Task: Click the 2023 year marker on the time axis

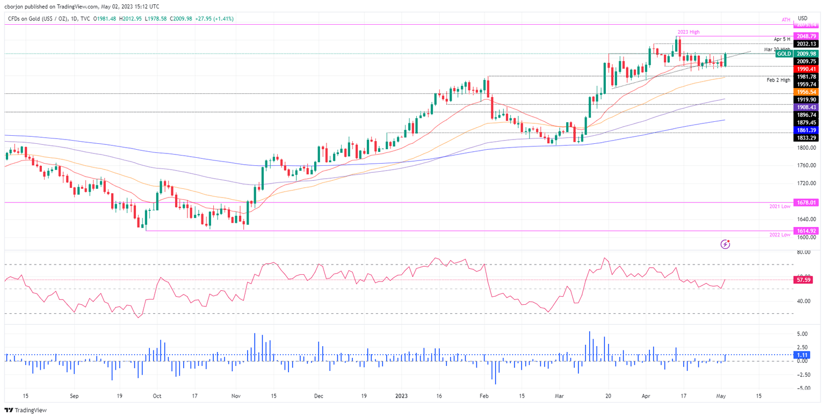Action: 401,396
